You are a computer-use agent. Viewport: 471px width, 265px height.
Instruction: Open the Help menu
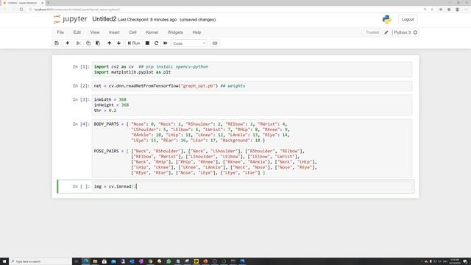pos(196,32)
